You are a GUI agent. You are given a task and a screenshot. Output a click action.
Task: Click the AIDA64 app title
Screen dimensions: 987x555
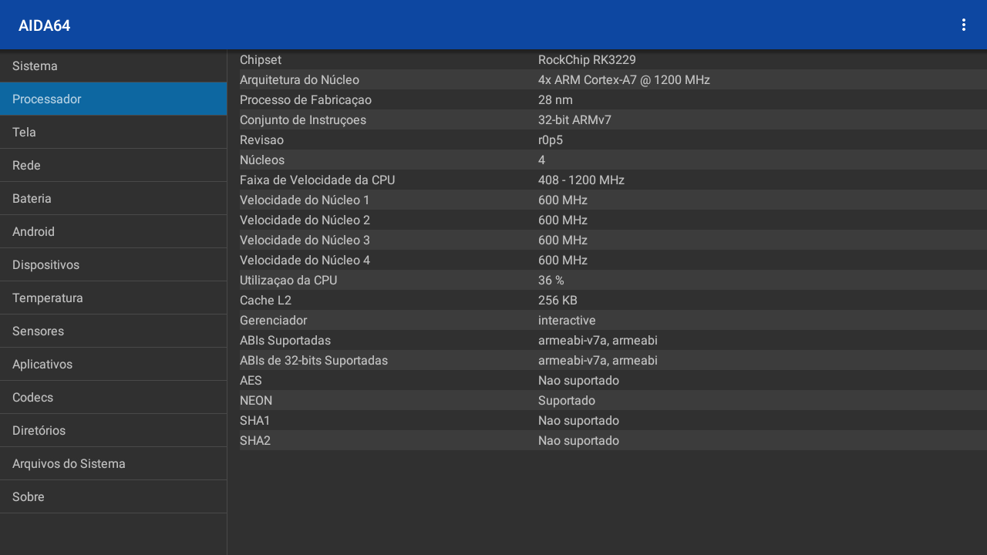(x=45, y=25)
